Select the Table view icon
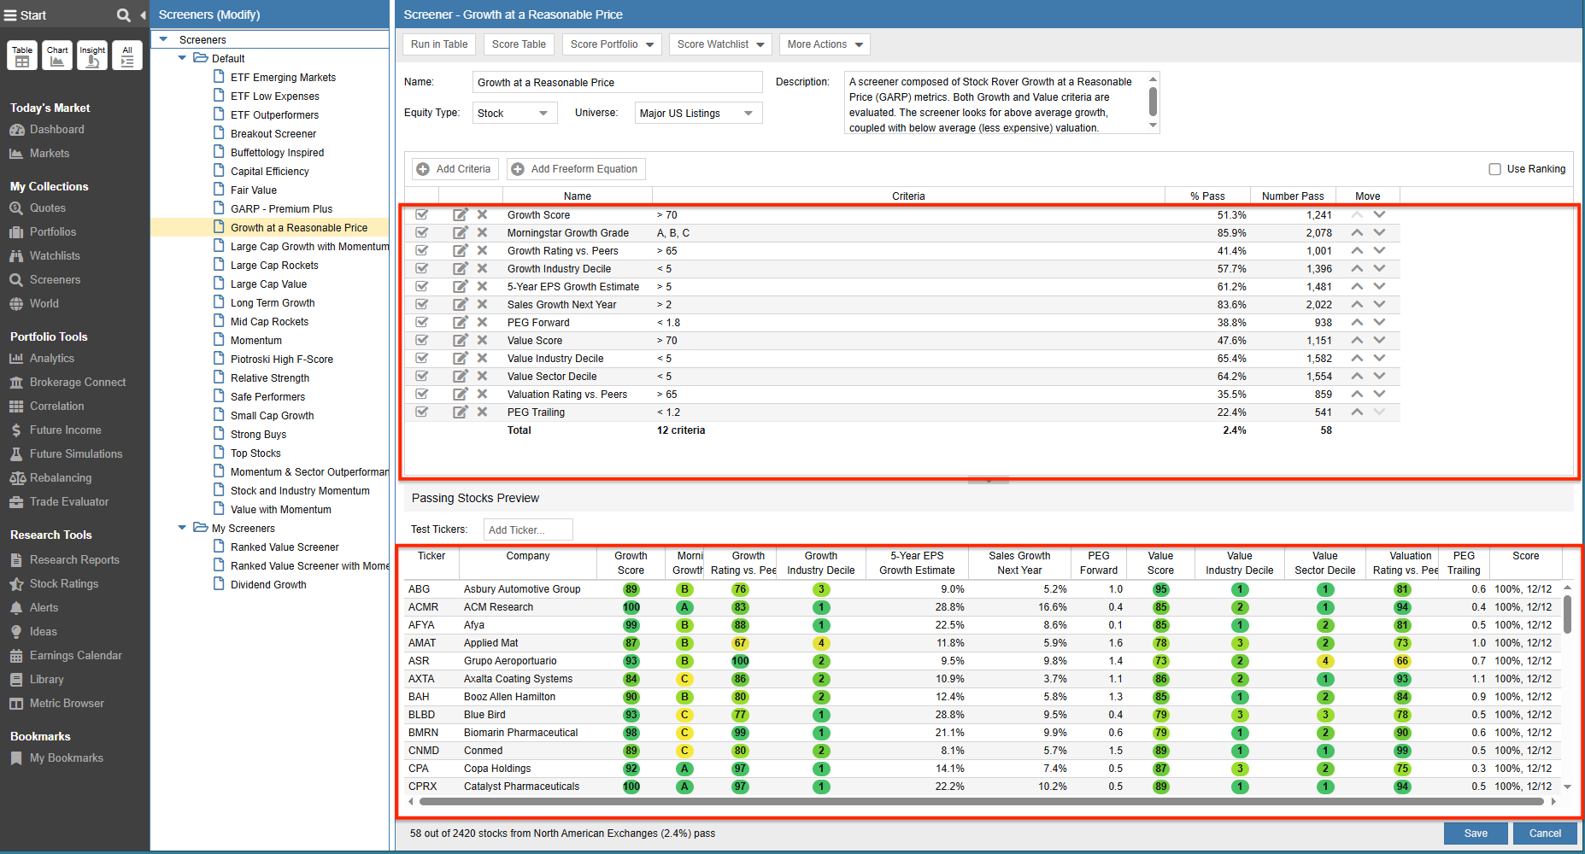This screenshot has height=854, width=1585. pos(21,56)
